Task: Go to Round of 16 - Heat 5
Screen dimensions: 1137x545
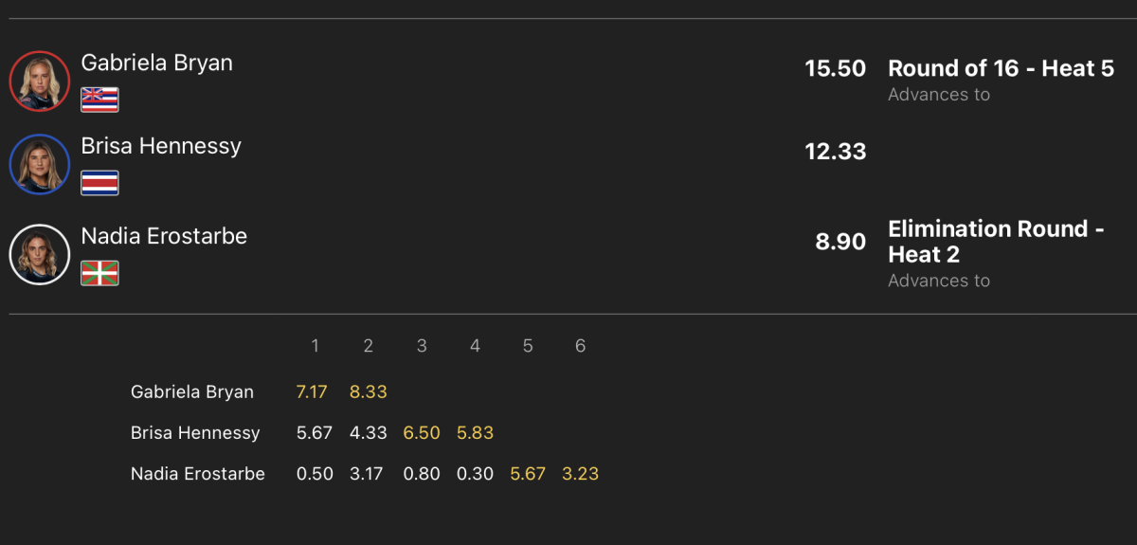Action: click(1001, 68)
